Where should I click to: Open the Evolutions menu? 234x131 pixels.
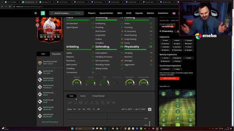(163, 13)
